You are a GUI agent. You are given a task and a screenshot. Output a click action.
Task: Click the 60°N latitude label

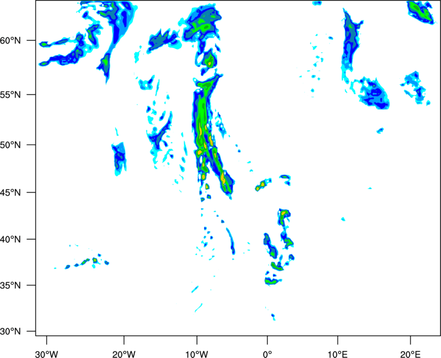click(x=10, y=41)
